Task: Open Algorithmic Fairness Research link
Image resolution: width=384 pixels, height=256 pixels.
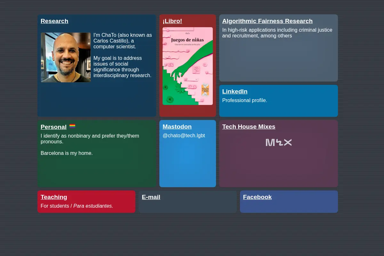Action: pyautogui.click(x=268, y=21)
